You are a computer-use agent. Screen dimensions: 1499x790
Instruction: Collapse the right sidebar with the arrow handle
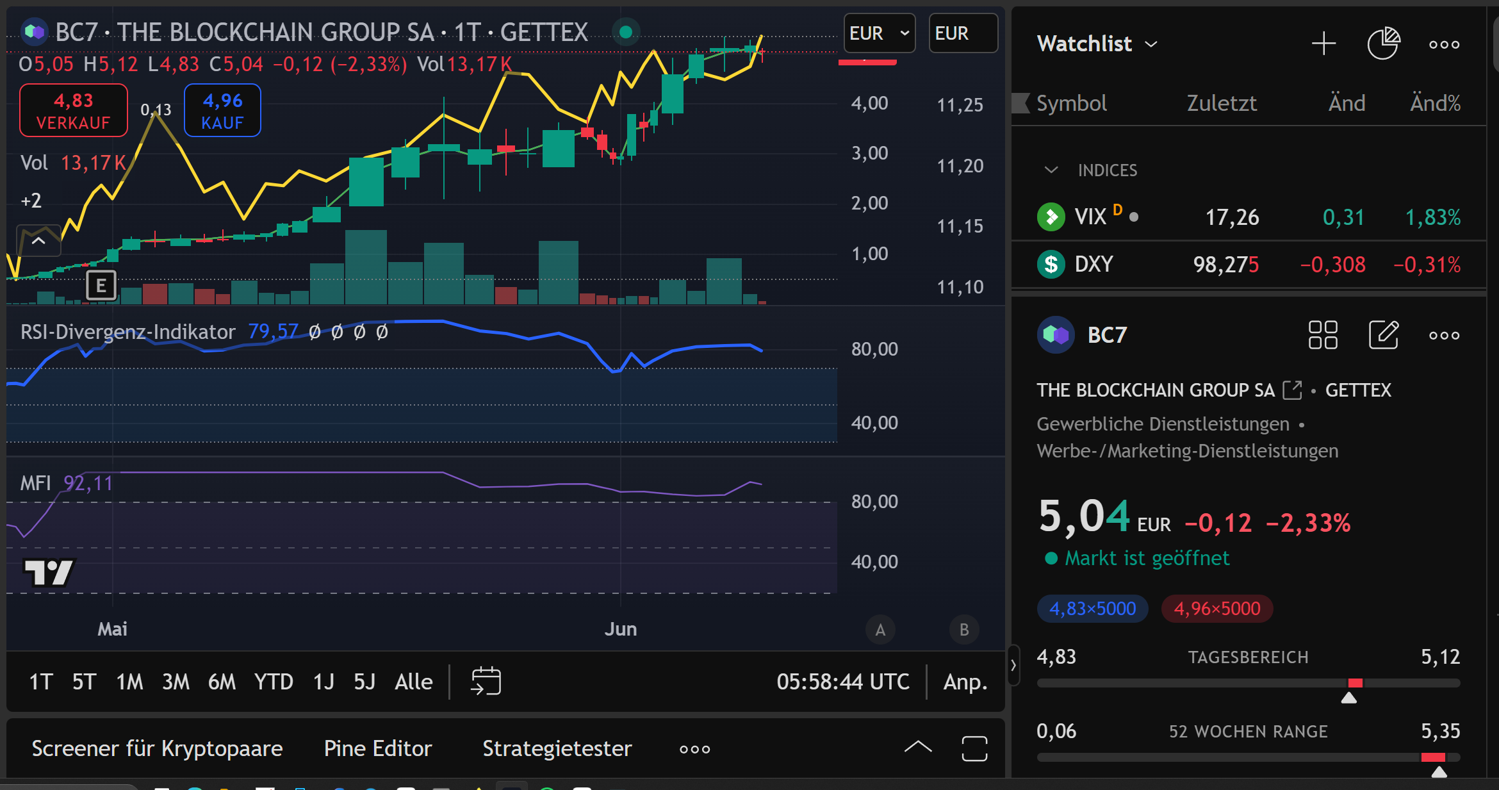coord(1013,665)
